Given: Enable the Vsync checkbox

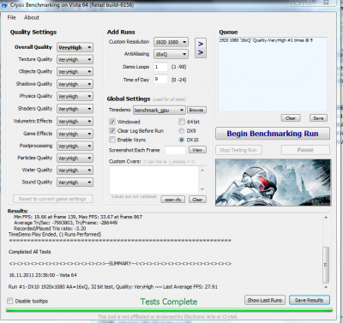Looking at the screenshot, I should click(112, 140).
